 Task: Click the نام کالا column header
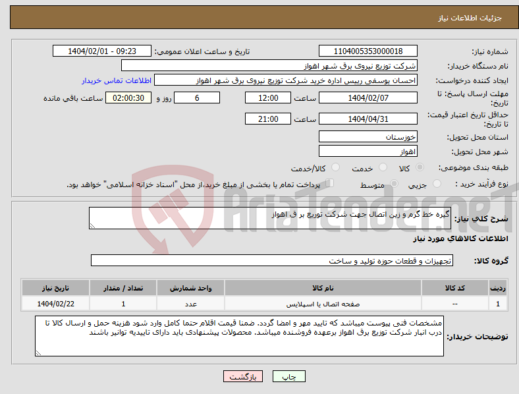pos(323,288)
